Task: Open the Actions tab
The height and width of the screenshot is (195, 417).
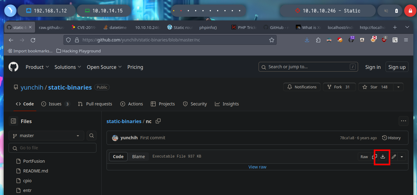Action: pos(132,104)
